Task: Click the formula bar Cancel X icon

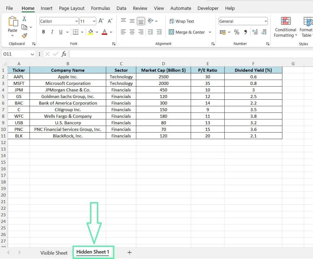Action: [x=47, y=54]
